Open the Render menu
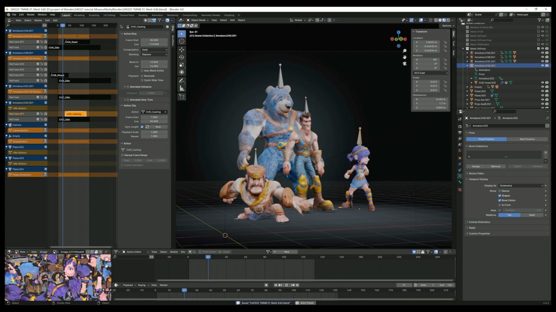Viewport: 556px width, 312px height. (31, 15)
